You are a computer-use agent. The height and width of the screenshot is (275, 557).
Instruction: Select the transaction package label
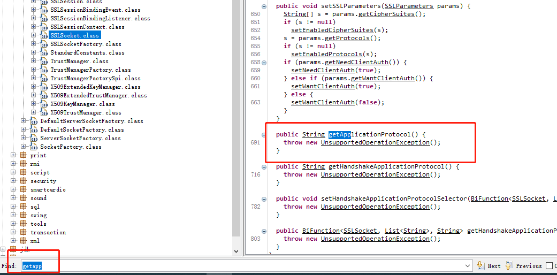click(48, 232)
